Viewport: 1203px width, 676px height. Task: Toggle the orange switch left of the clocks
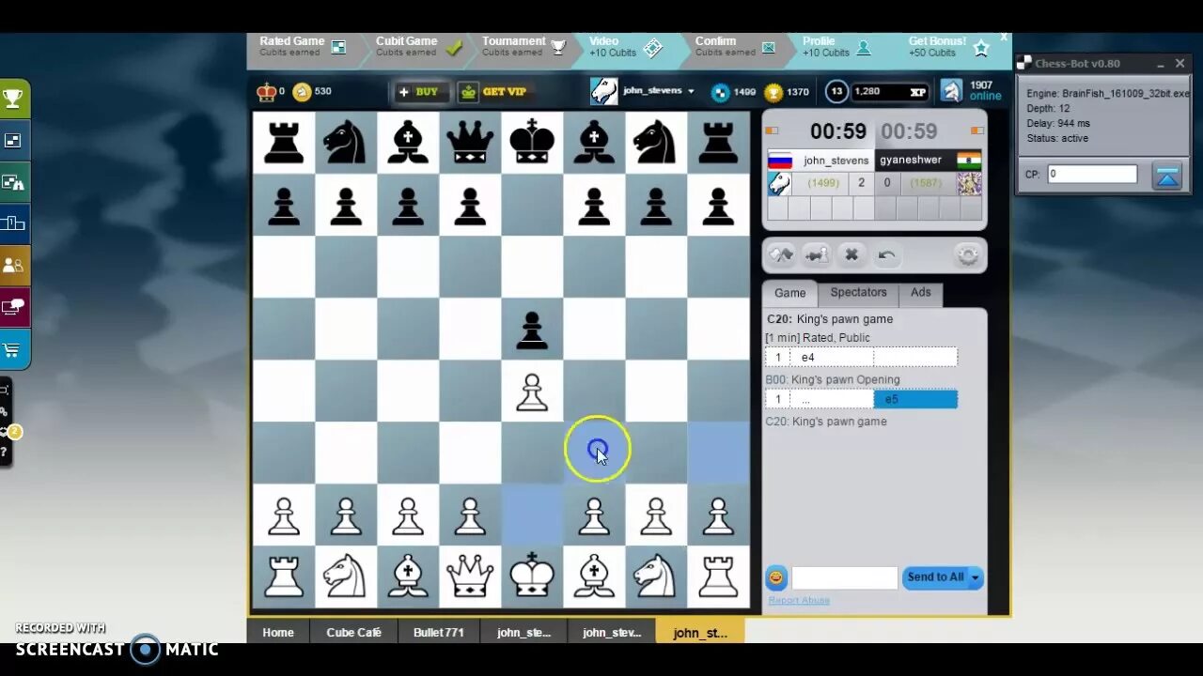770,131
